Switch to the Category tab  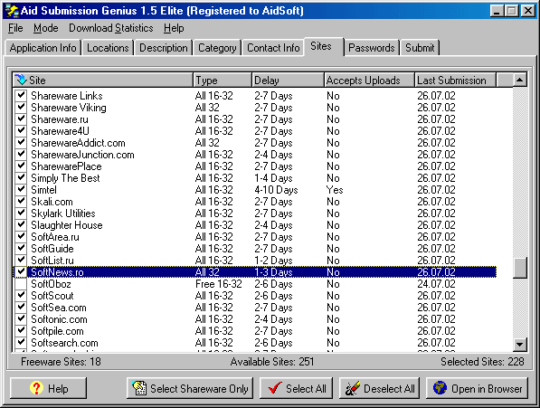[x=217, y=48]
